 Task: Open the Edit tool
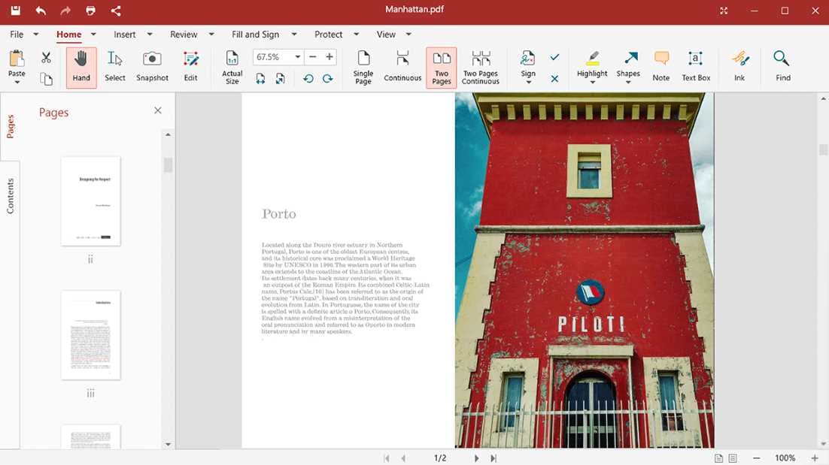[190, 66]
